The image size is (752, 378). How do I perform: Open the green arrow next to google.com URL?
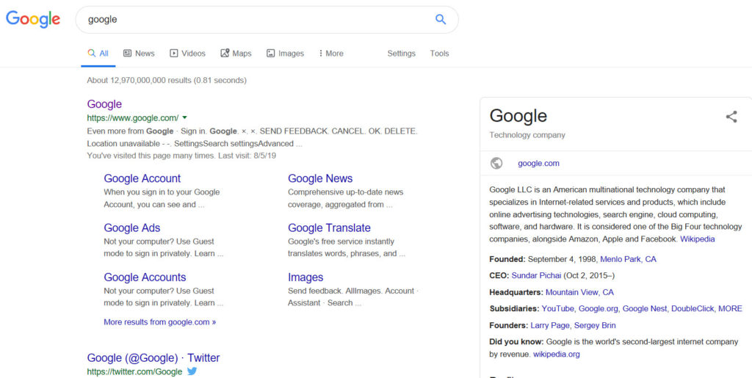pyautogui.click(x=185, y=117)
